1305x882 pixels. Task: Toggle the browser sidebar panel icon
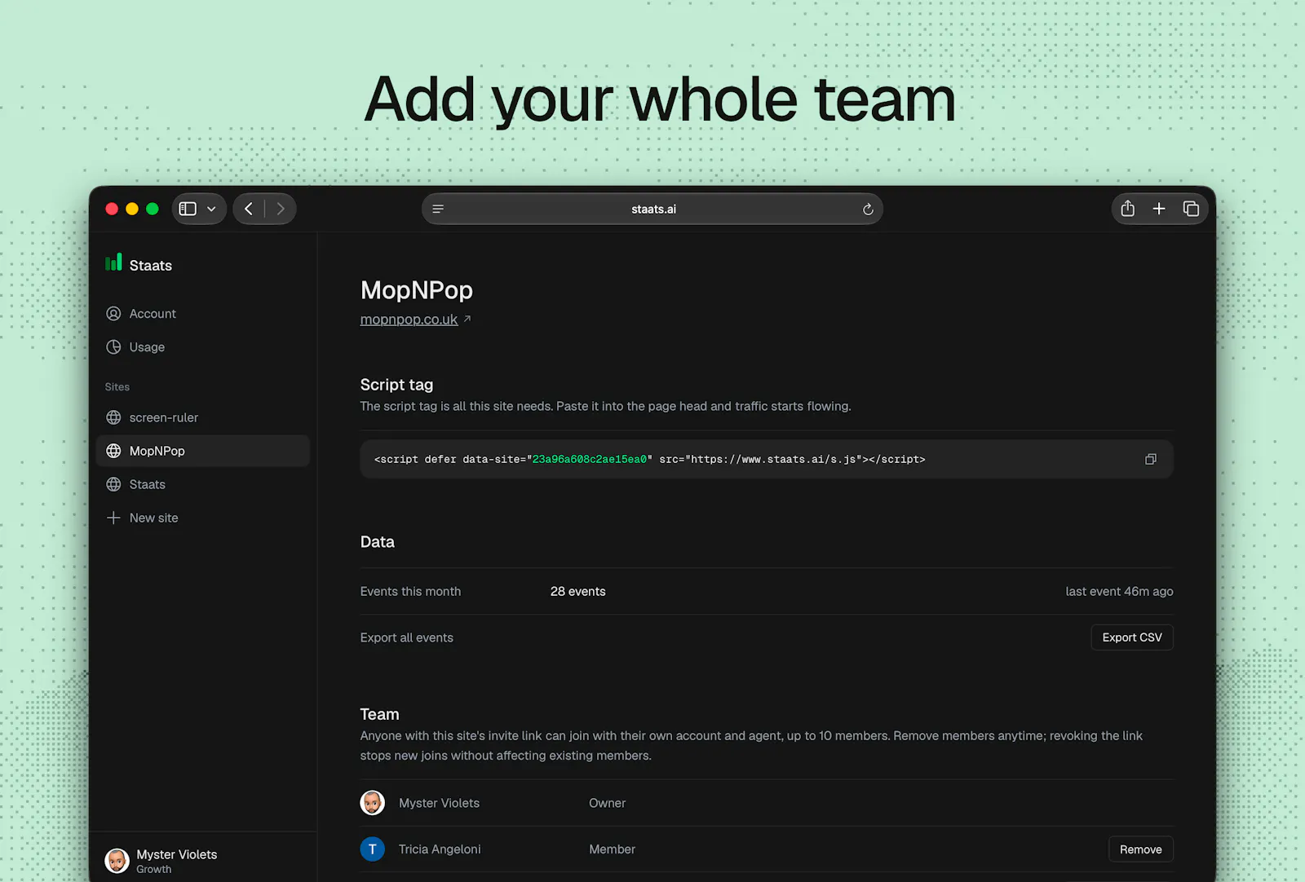coord(188,209)
